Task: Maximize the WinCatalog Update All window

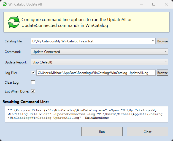Action: 154,4
